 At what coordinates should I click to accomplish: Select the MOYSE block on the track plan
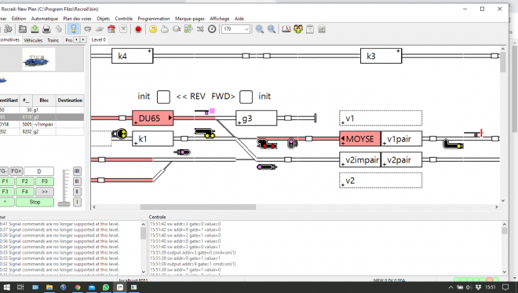tap(360, 139)
